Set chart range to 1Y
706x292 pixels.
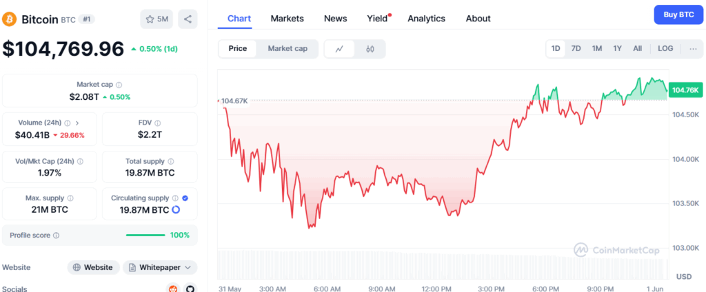[617, 49]
